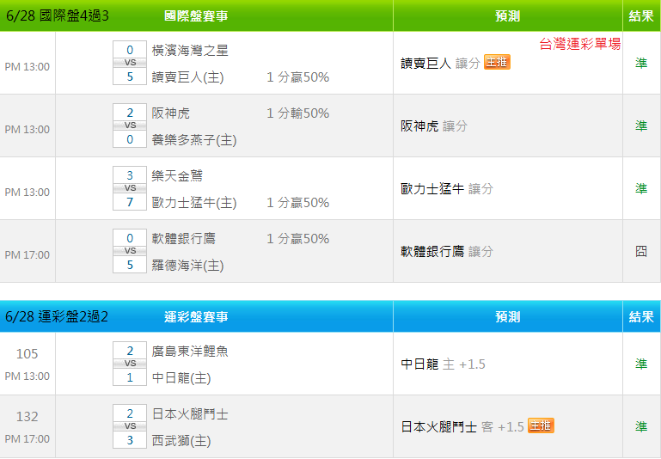The height and width of the screenshot is (459, 661).
Task: Select the 阪神虎 team name in match list
Action: click(171, 113)
